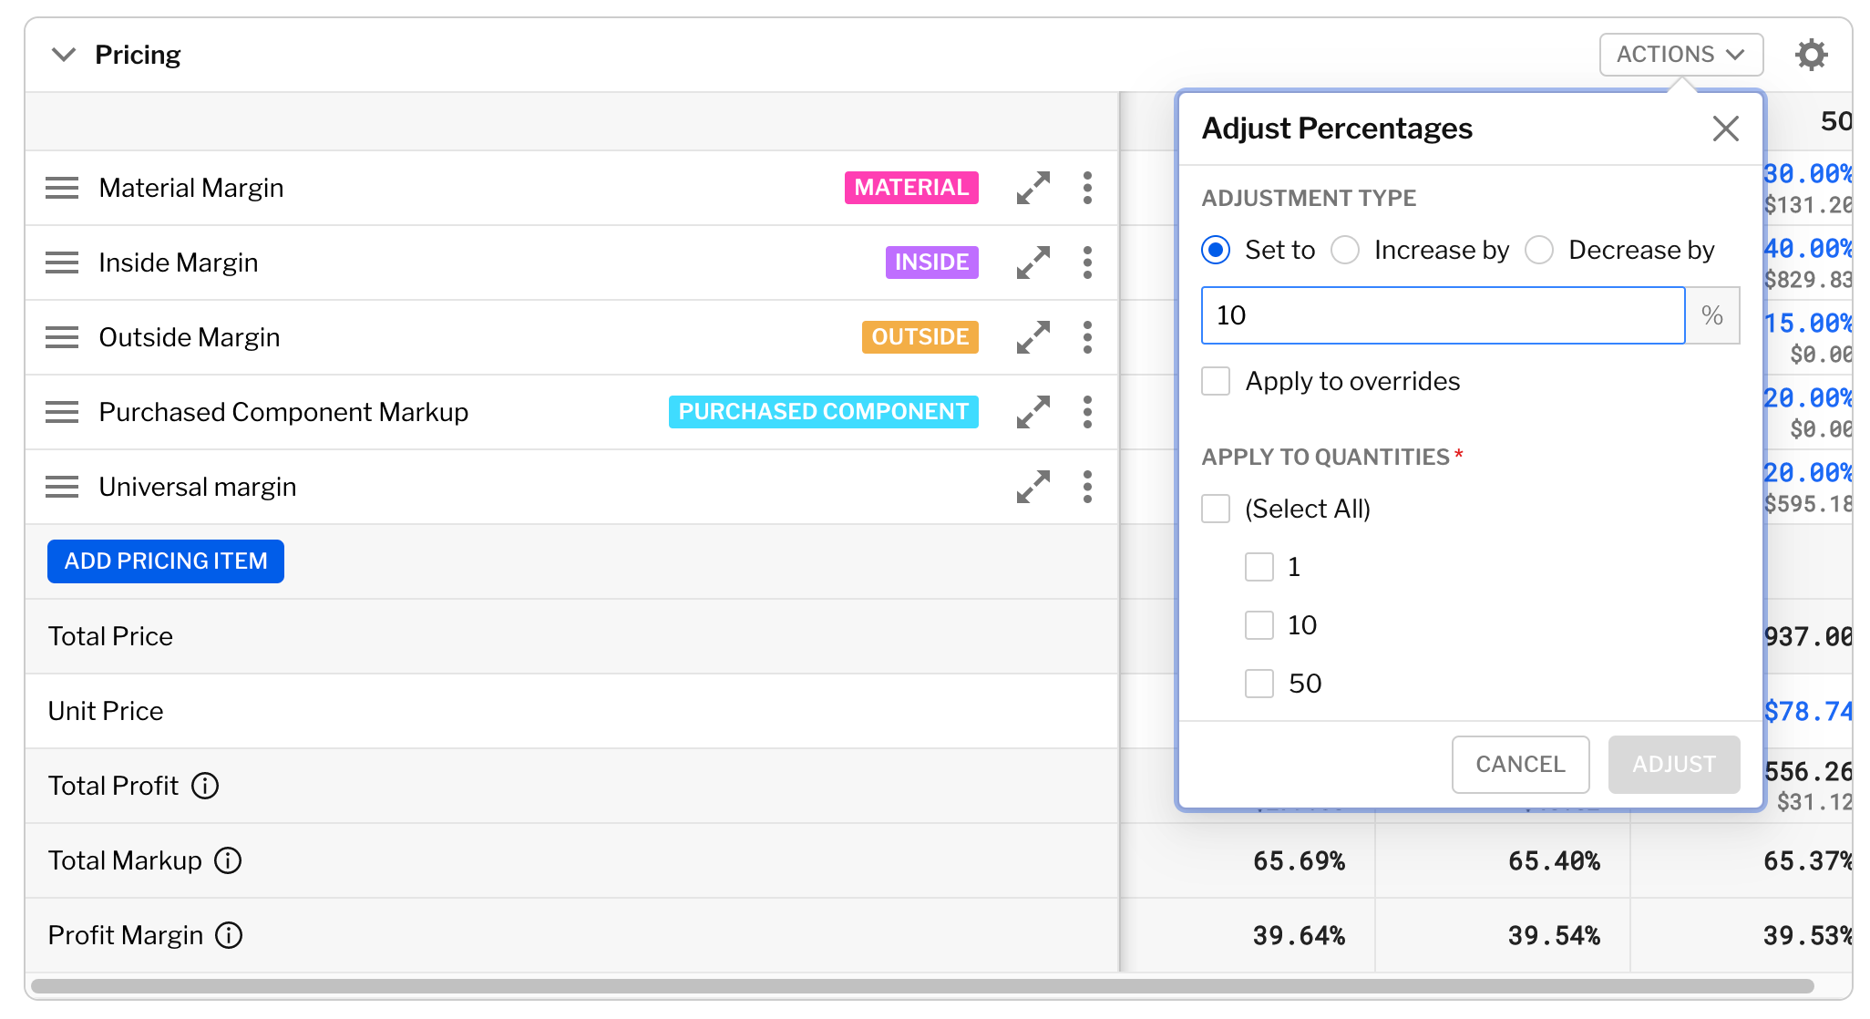The width and height of the screenshot is (1870, 1019).
Task: Show the Profit Margin info tooltip icon
Action: coord(229,935)
